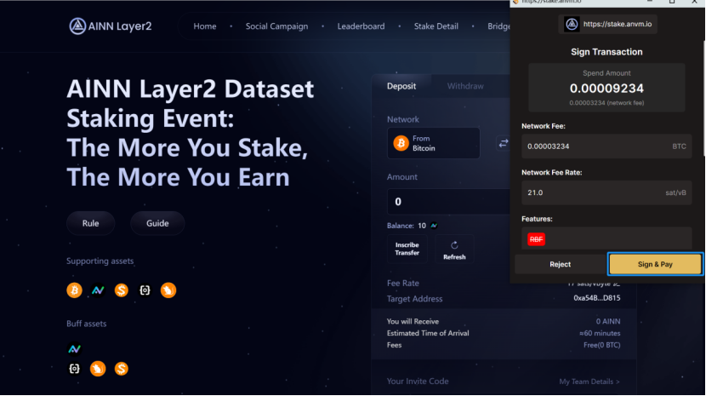This screenshot has width=706, height=396.
Task: Switch to the Withdraw tab
Action: [x=465, y=86]
